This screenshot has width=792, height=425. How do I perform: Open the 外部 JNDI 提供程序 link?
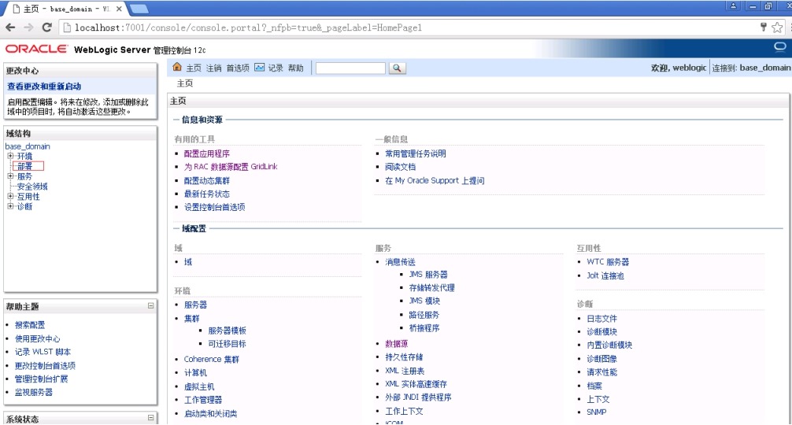click(418, 397)
